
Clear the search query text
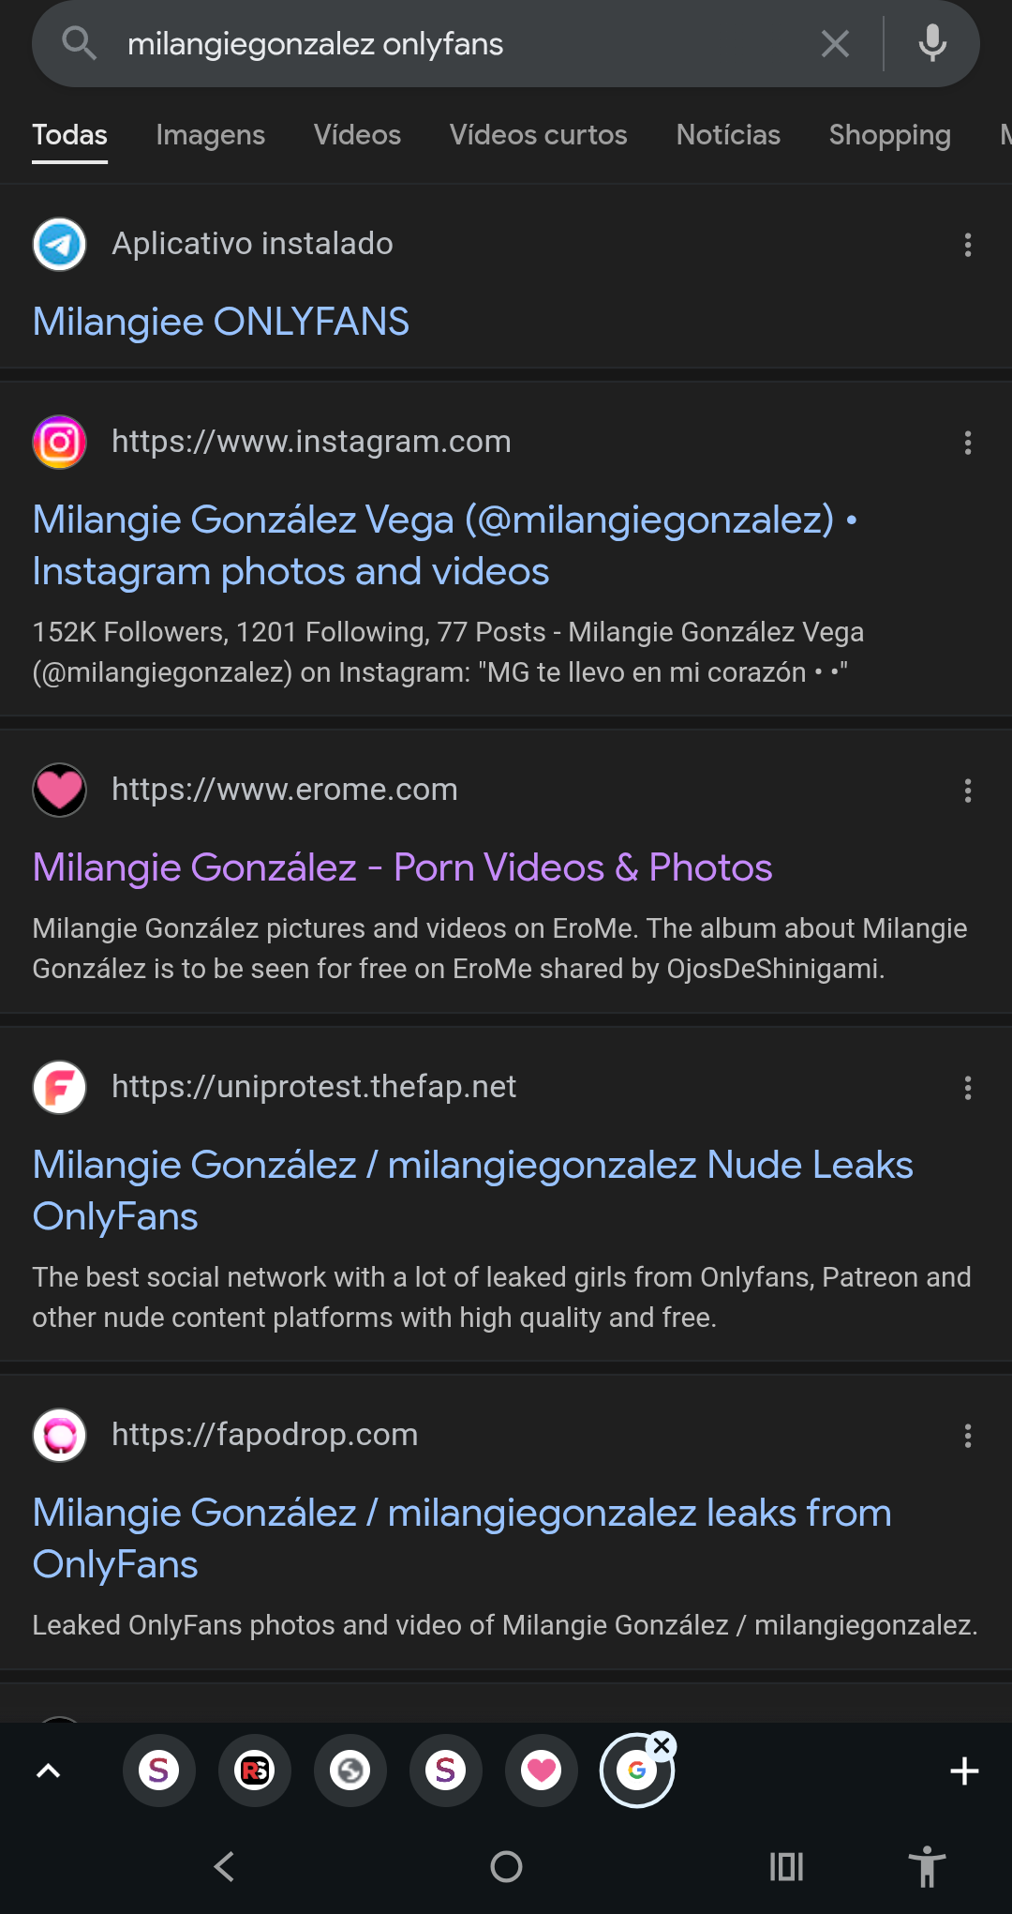coord(835,44)
